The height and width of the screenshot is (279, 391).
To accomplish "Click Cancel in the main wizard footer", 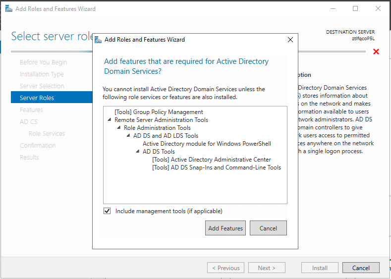I will pyautogui.click(x=361, y=268).
